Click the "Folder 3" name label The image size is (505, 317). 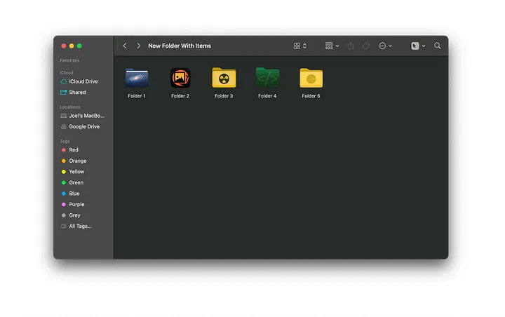pos(224,96)
